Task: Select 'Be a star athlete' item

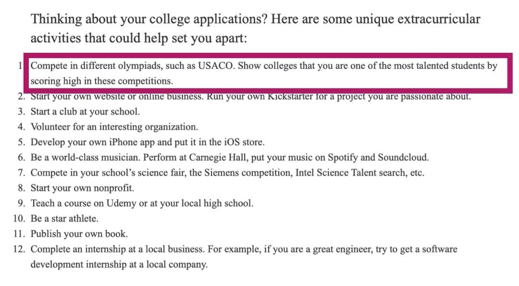Action: (64, 218)
